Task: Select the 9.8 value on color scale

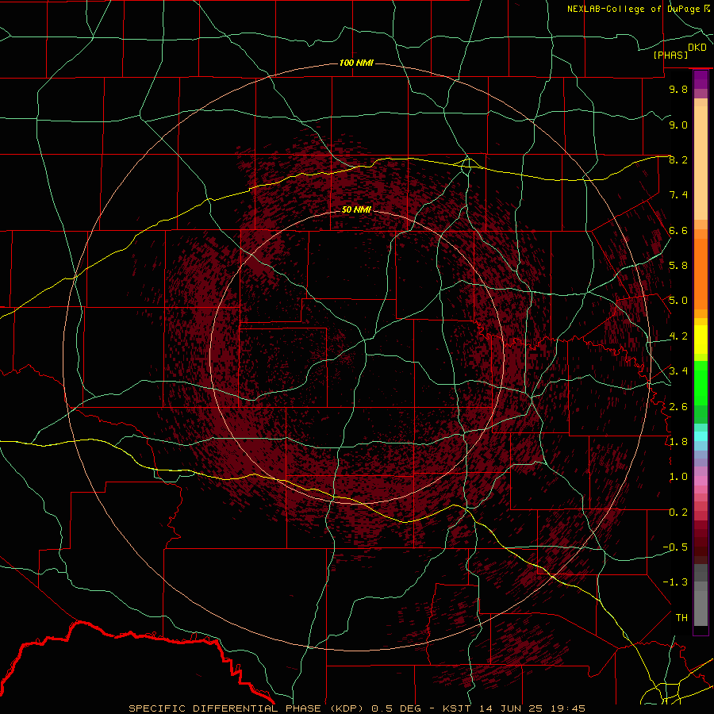Action: [x=678, y=89]
